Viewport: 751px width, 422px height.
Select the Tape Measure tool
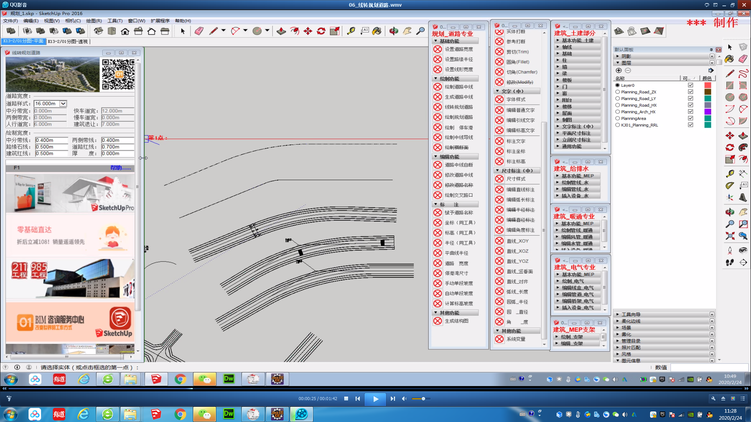point(351,31)
